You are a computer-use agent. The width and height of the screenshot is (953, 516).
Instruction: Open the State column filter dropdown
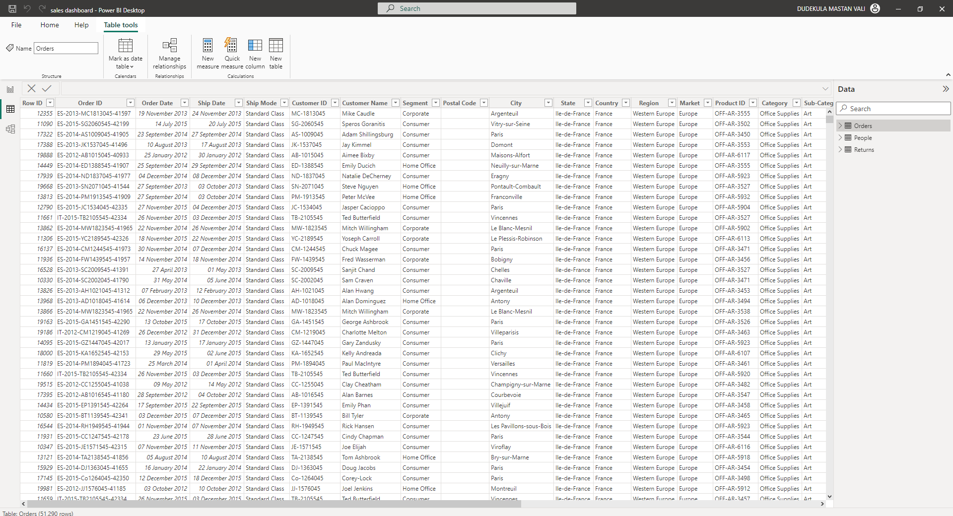pyautogui.click(x=588, y=103)
